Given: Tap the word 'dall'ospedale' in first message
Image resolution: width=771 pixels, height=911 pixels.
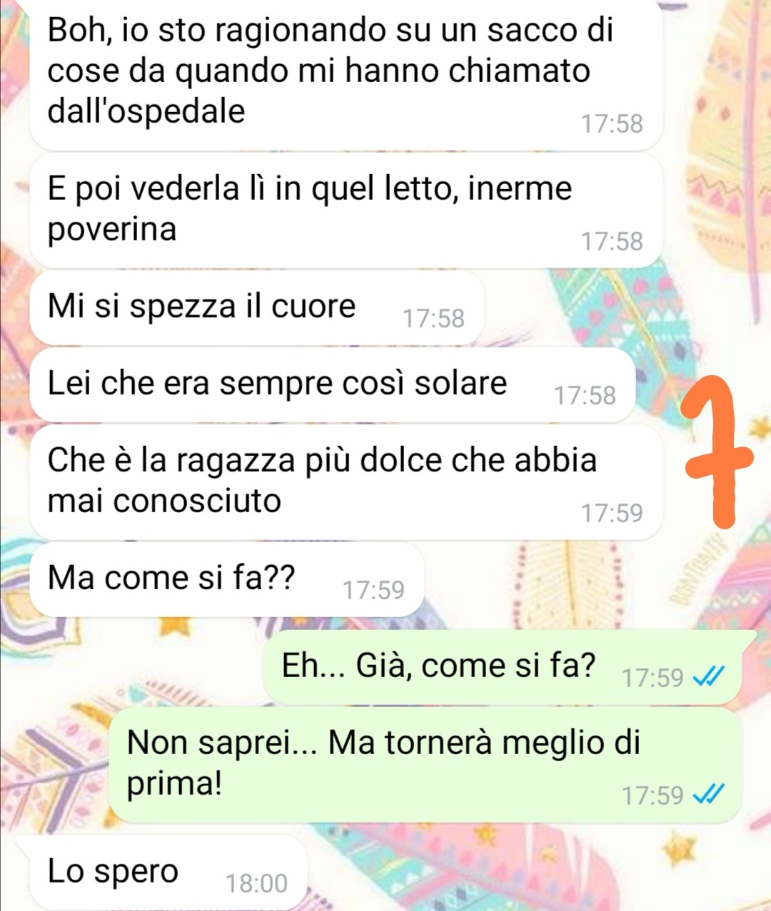Looking at the screenshot, I should pos(146,111).
